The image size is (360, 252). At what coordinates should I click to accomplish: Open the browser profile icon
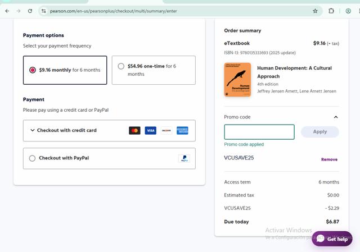click(348, 11)
